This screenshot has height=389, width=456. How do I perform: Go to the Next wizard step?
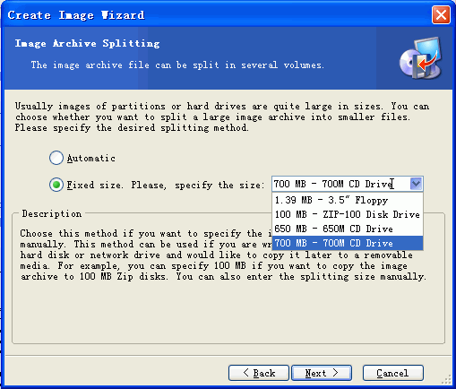pos(322,373)
